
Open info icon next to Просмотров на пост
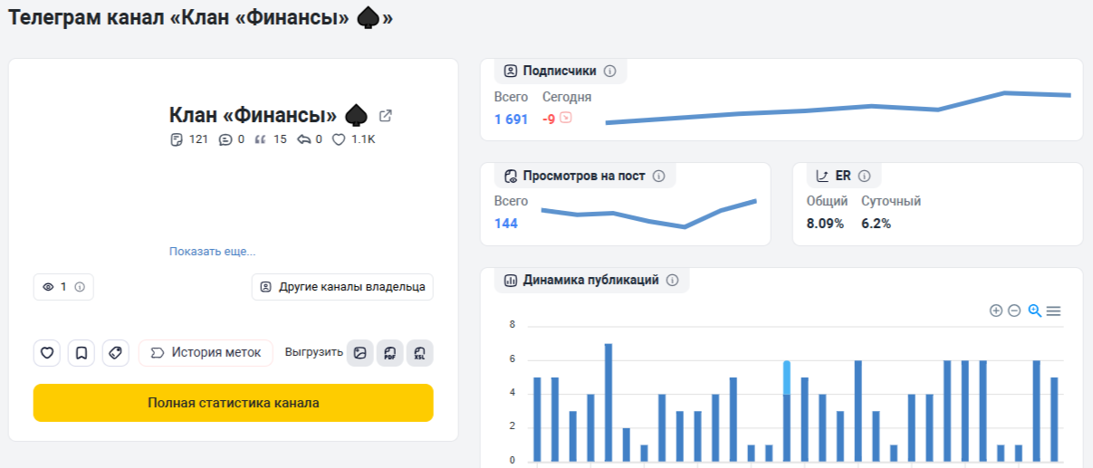tap(658, 176)
